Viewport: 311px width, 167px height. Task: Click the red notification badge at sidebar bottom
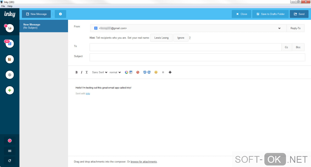pyautogui.click(x=9, y=140)
